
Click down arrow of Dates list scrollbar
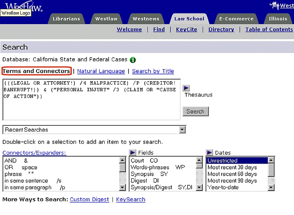pyautogui.click(x=271, y=187)
